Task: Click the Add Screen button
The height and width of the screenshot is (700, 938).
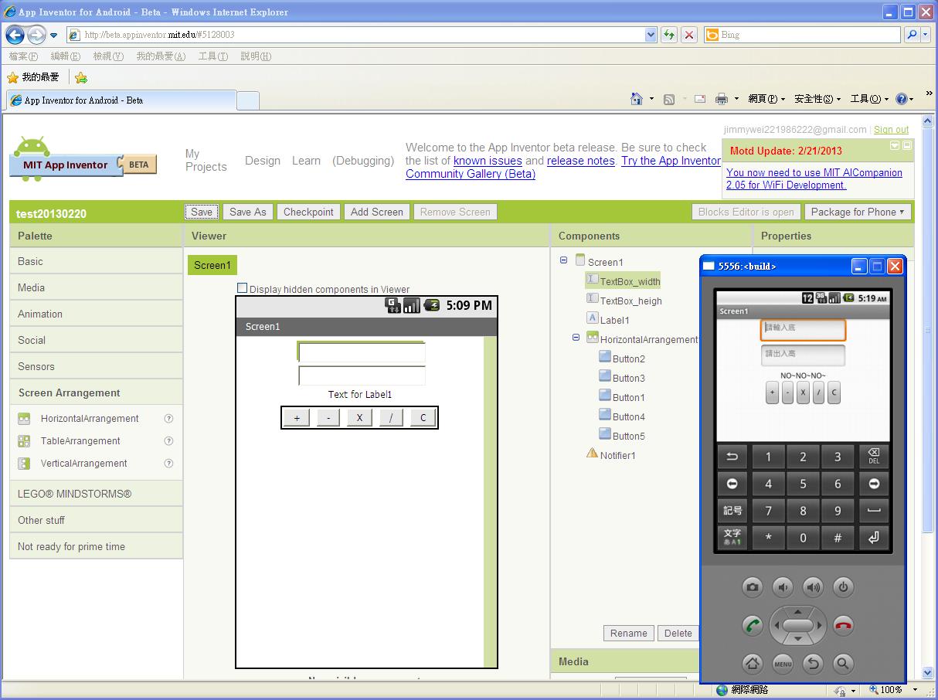Action: (x=377, y=212)
